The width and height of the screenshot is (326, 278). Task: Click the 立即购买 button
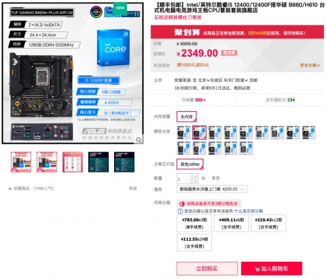pyautogui.click(x=207, y=269)
